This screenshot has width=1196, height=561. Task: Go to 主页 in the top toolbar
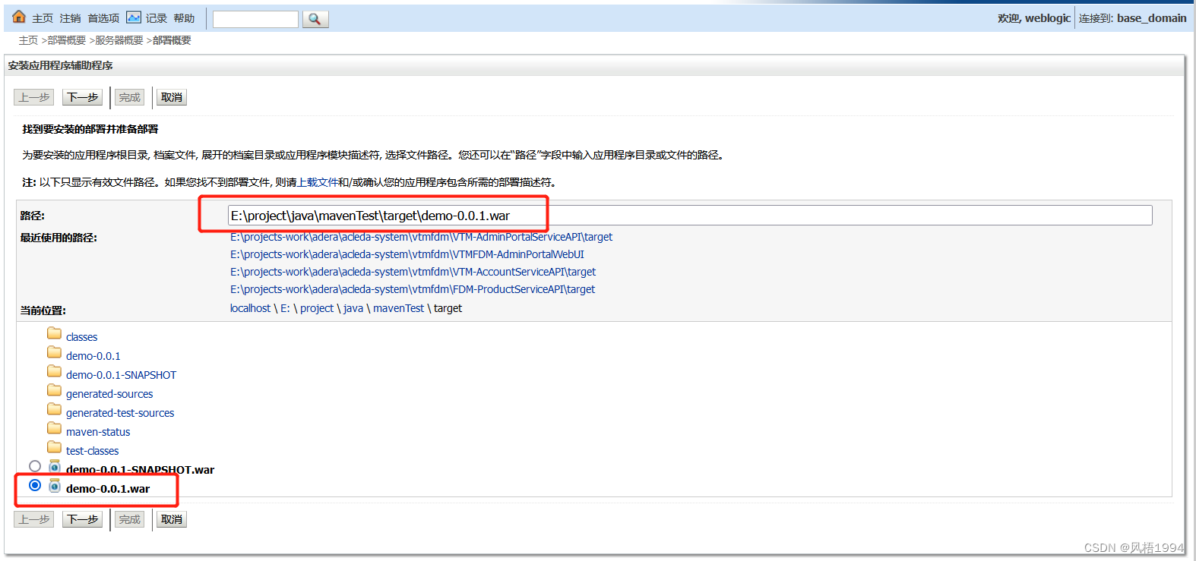click(43, 18)
